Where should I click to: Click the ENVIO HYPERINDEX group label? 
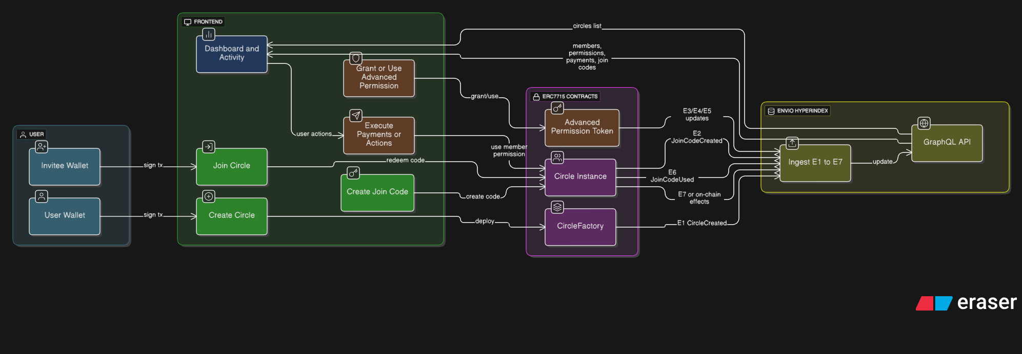798,111
